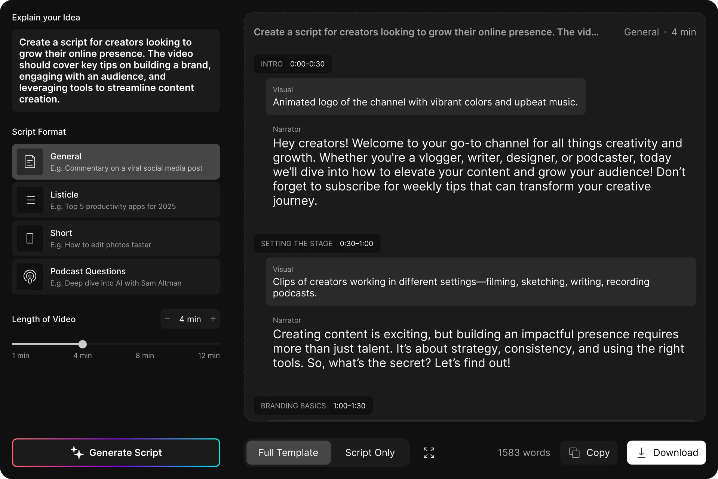The image size is (718, 479).
Task: Select the General script format document icon
Action: [30, 161]
